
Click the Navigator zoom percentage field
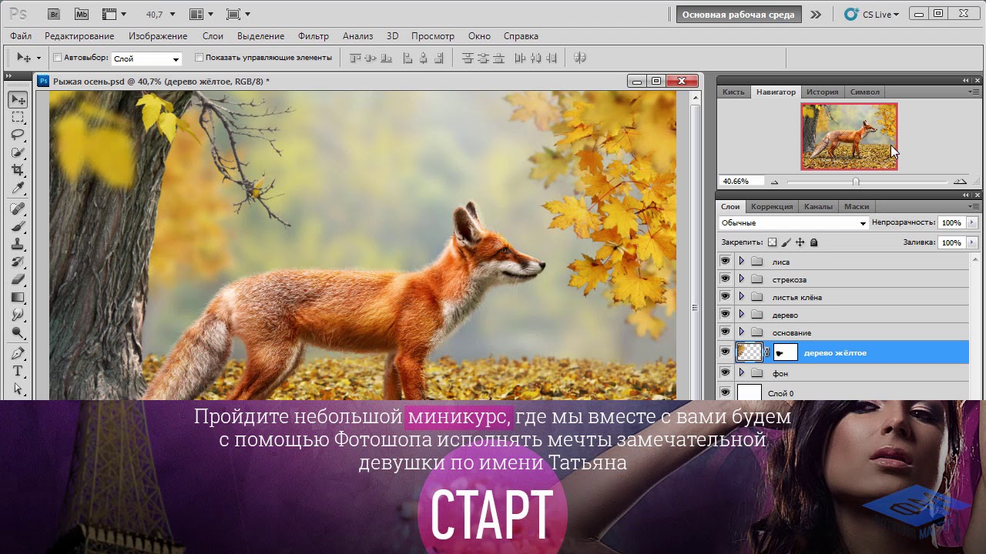[x=740, y=182]
